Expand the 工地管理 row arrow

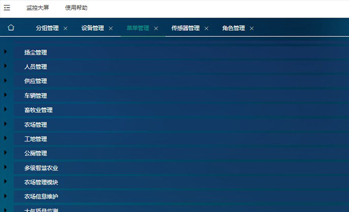(6, 138)
